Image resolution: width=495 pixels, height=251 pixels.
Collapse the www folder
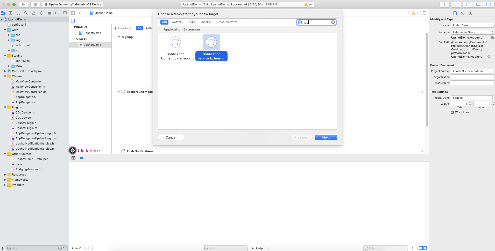coord(5,30)
